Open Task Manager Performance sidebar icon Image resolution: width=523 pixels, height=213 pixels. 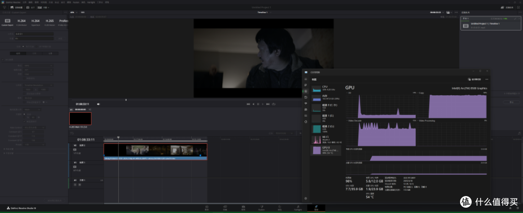point(306,91)
